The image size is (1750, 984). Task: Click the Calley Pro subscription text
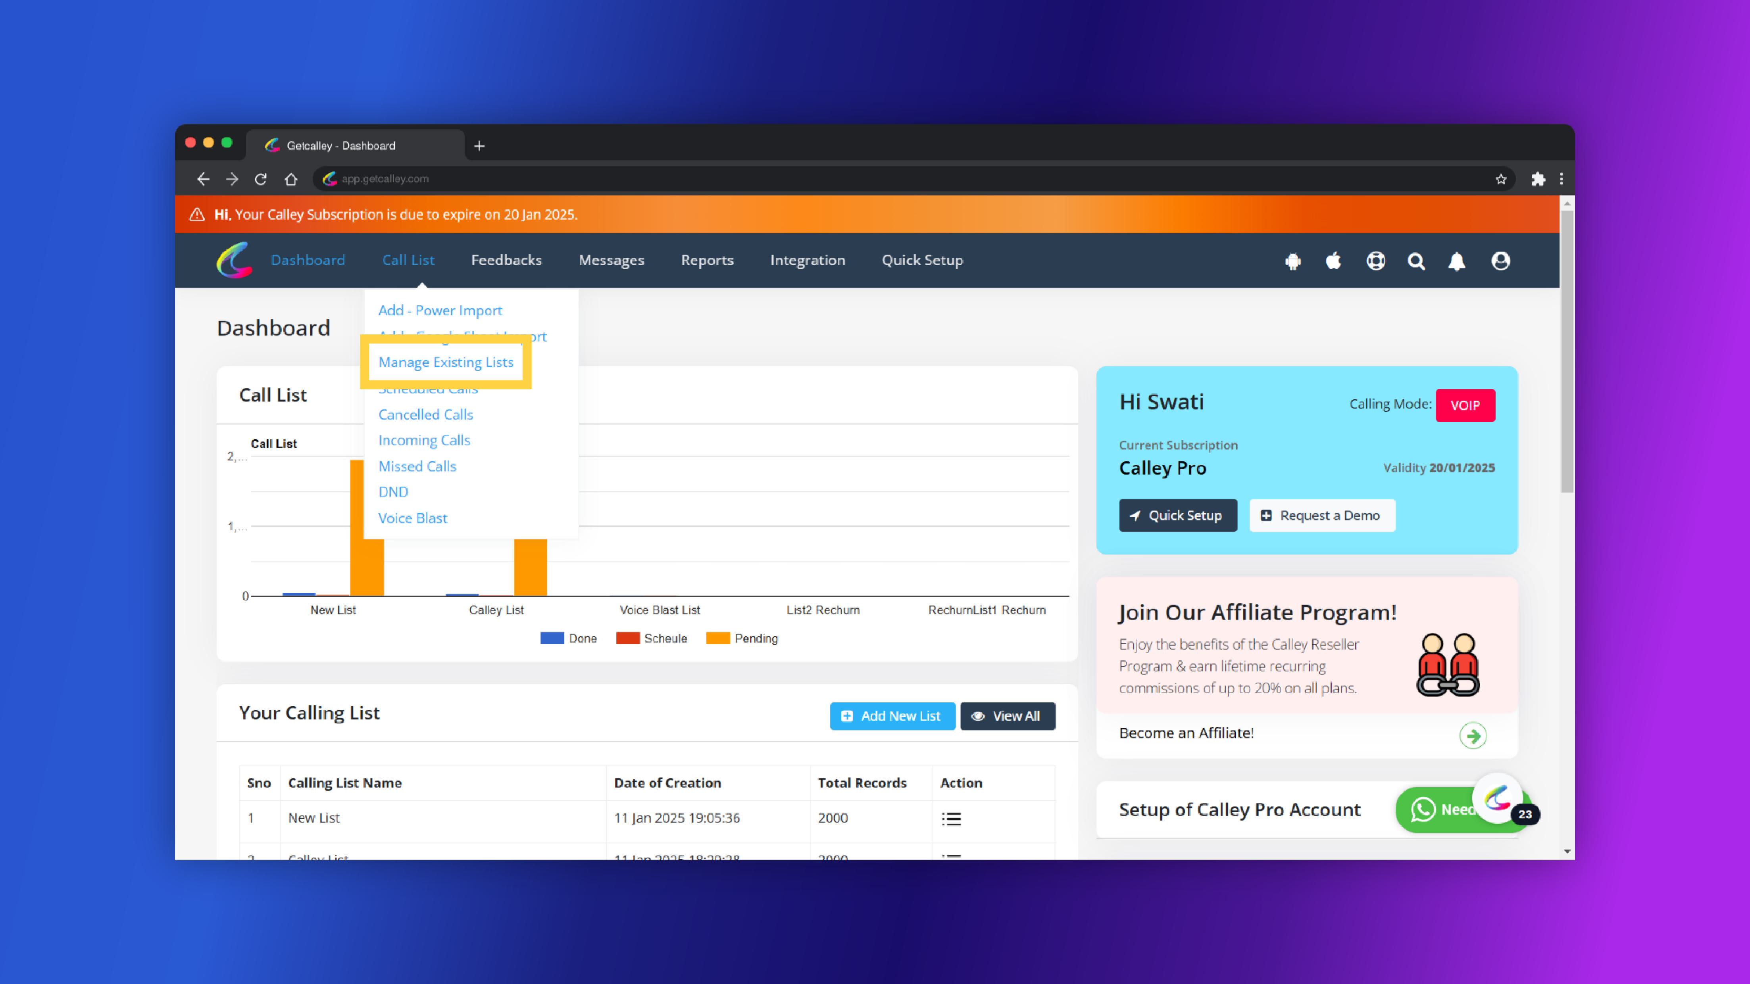coord(1162,468)
